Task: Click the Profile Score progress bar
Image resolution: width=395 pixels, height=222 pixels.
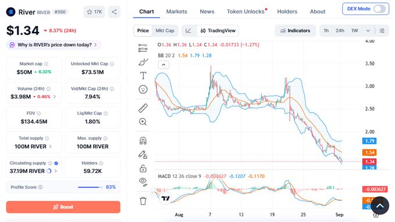Action: coord(90,187)
